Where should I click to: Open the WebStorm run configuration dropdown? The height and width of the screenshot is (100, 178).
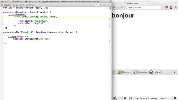tap(97, 5)
